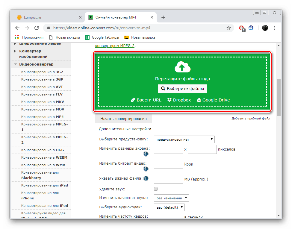Click the cloud upload icon
Viewport: 292px width, 229px height.
coord(182,67)
